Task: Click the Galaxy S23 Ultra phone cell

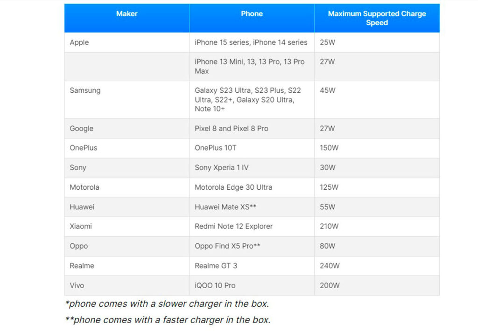Action: click(248, 99)
